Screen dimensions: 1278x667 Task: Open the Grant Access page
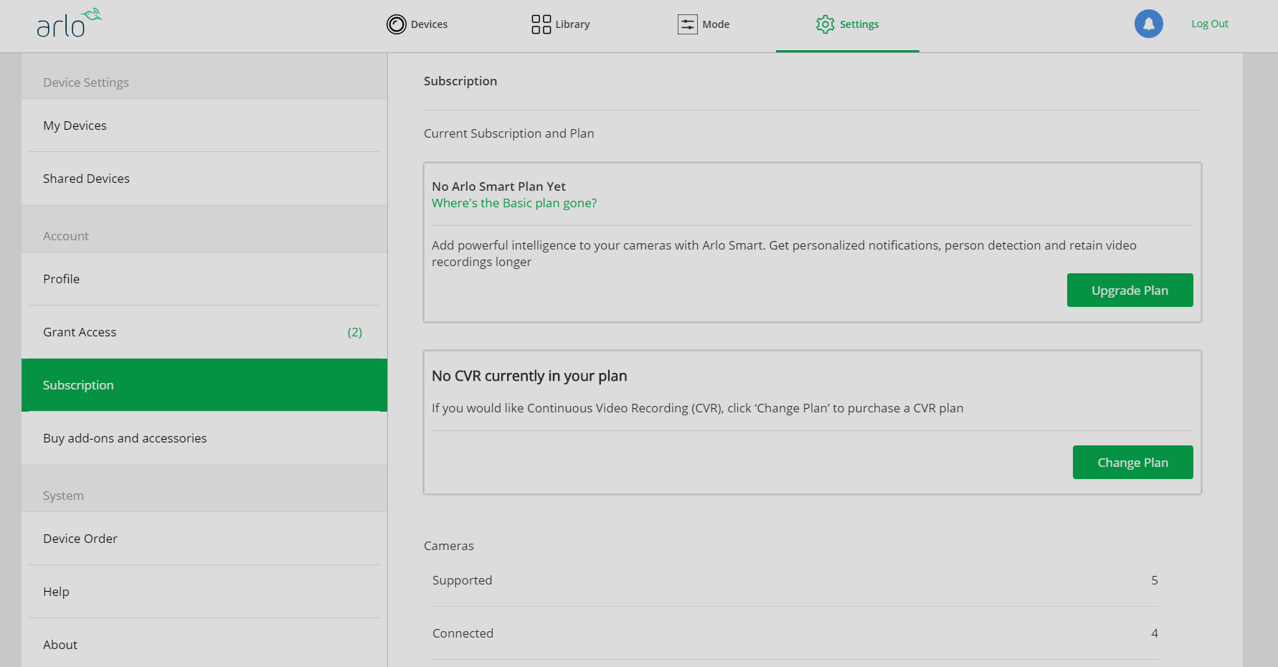point(204,332)
